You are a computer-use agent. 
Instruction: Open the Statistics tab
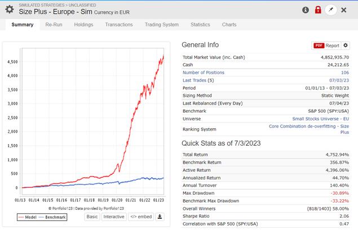200,25
